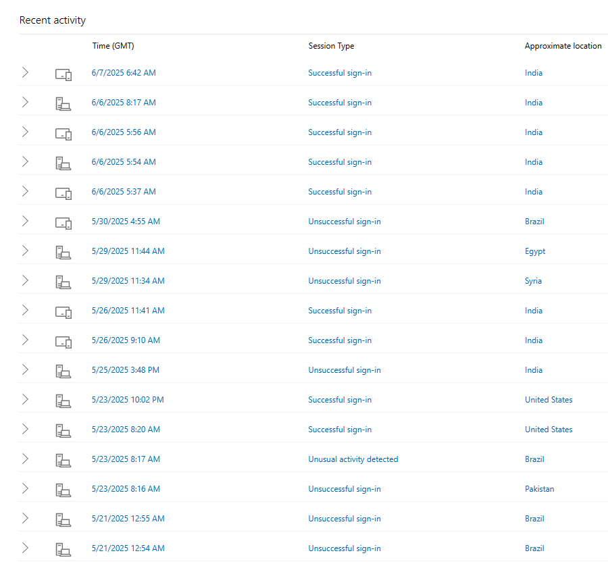
Task: Click the desktop icon for 5/29/2025 11:34 AM
Action: (64, 282)
